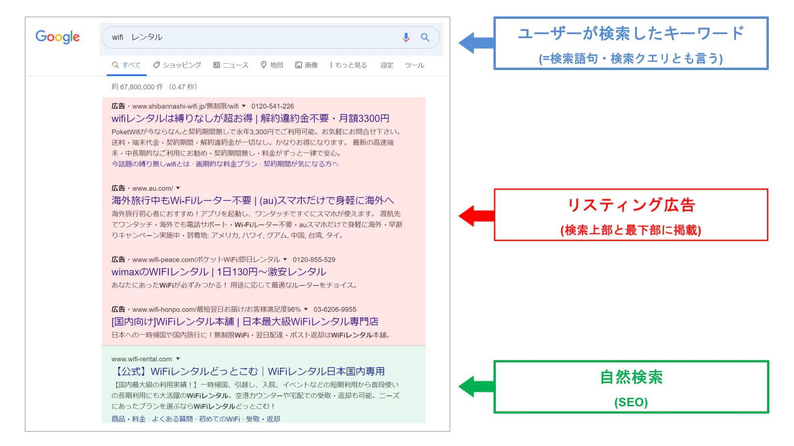Screen dimensions: 794x446
Task: Click phone number 0120-541-226
Action: click(x=273, y=106)
